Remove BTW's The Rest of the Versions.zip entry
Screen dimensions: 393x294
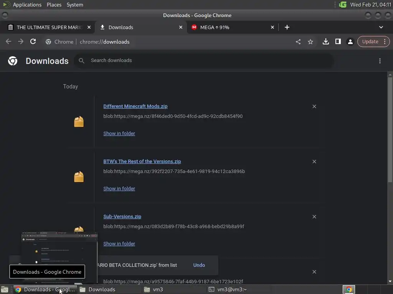314,162
